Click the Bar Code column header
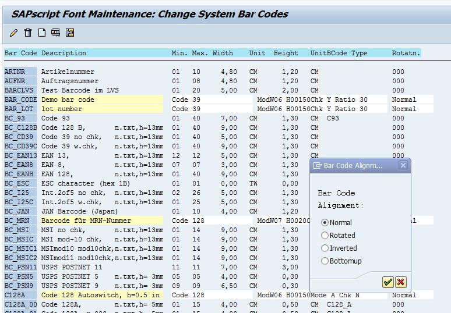This screenshot has width=451, height=313. 21,53
